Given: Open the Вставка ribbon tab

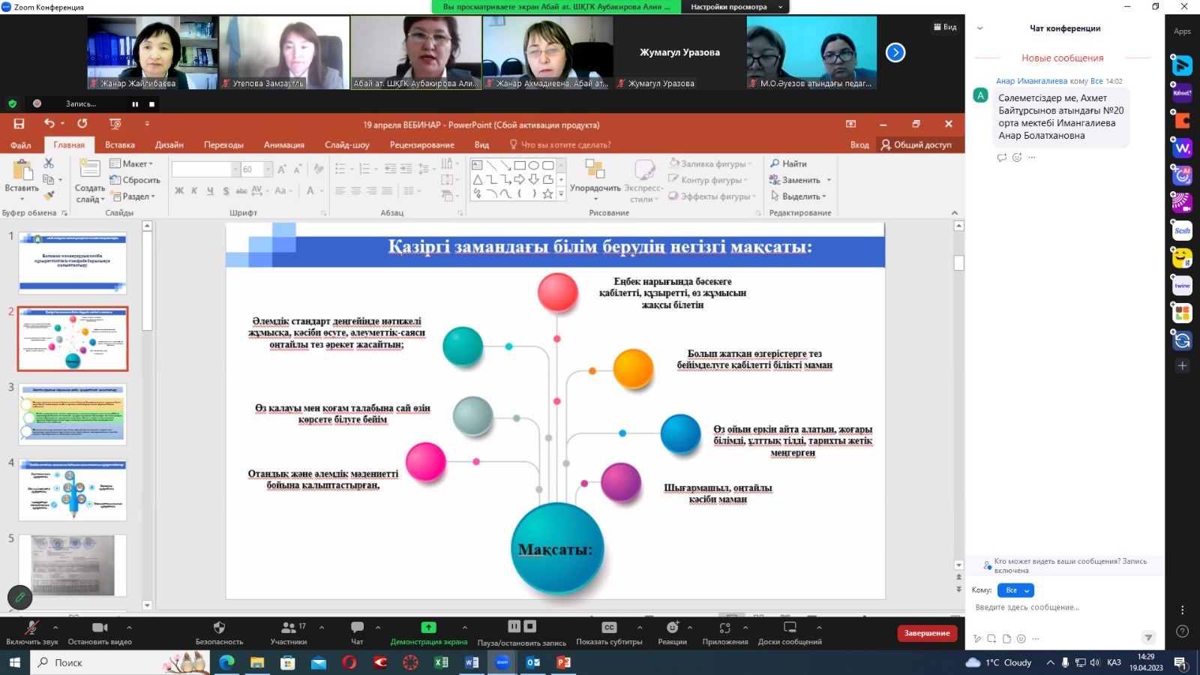Looking at the screenshot, I should point(120,145).
